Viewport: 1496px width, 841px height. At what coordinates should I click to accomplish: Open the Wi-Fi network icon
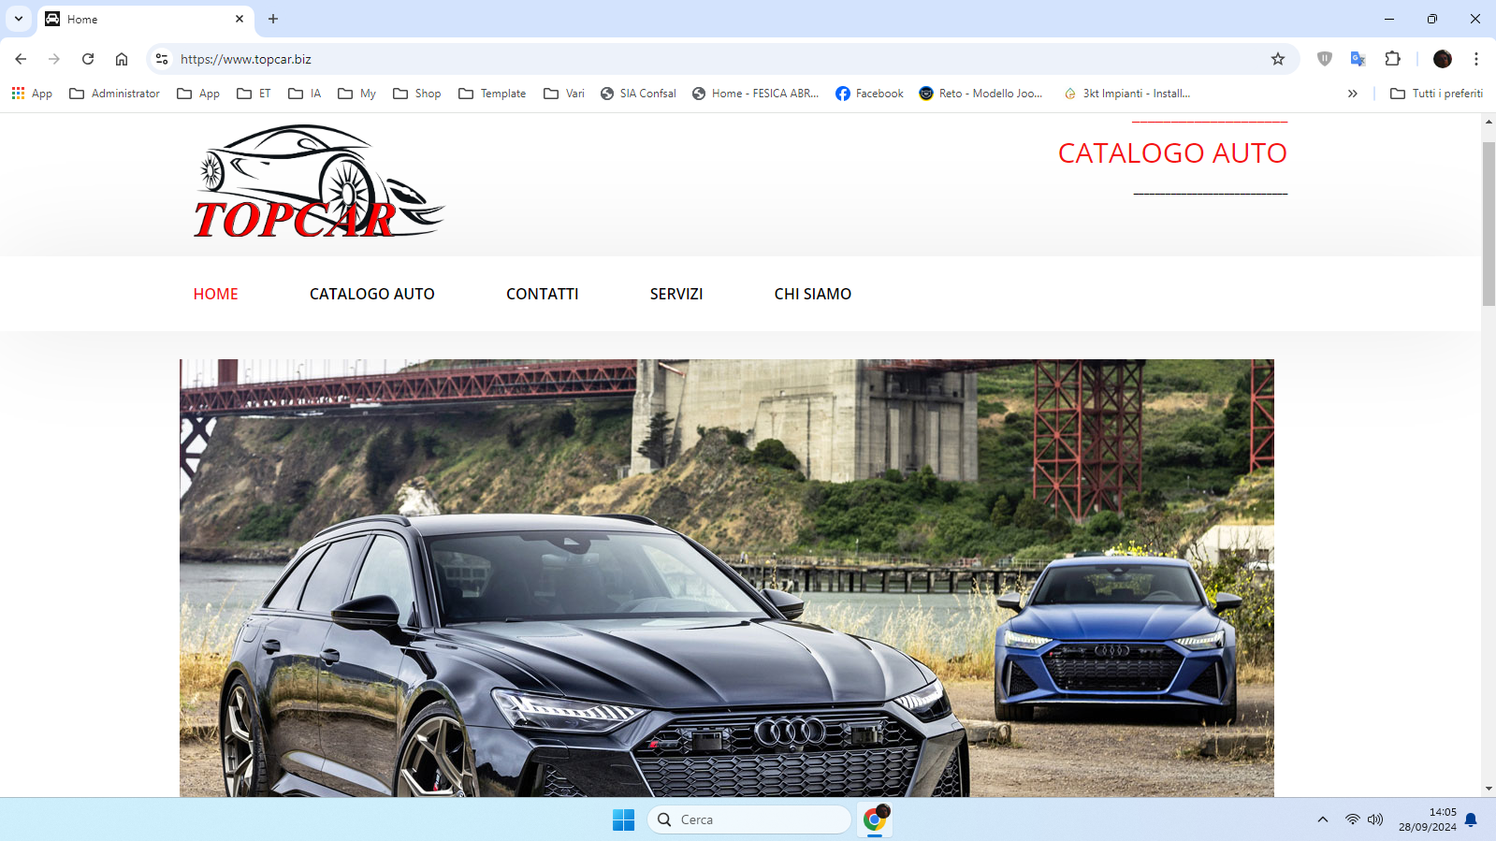pyautogui.click(x=1352, y=819)
